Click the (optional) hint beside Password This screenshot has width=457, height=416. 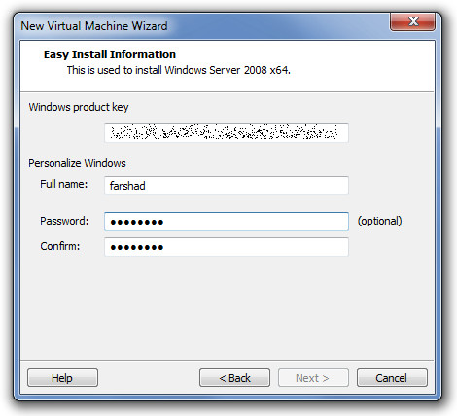tap(379, 221)
